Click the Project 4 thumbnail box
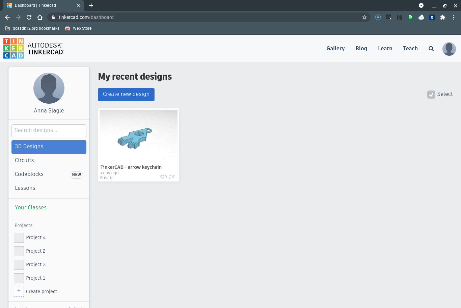This screenshot has width=461, height=308. click(19, 238)
